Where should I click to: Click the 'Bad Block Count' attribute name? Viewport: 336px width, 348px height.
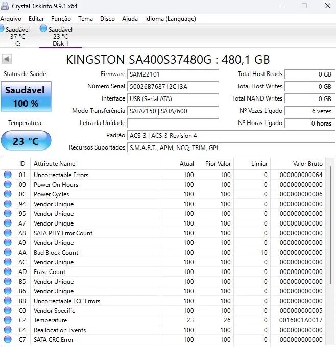[x=56, y=253]
